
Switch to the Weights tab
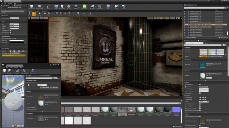pos(37,11)
